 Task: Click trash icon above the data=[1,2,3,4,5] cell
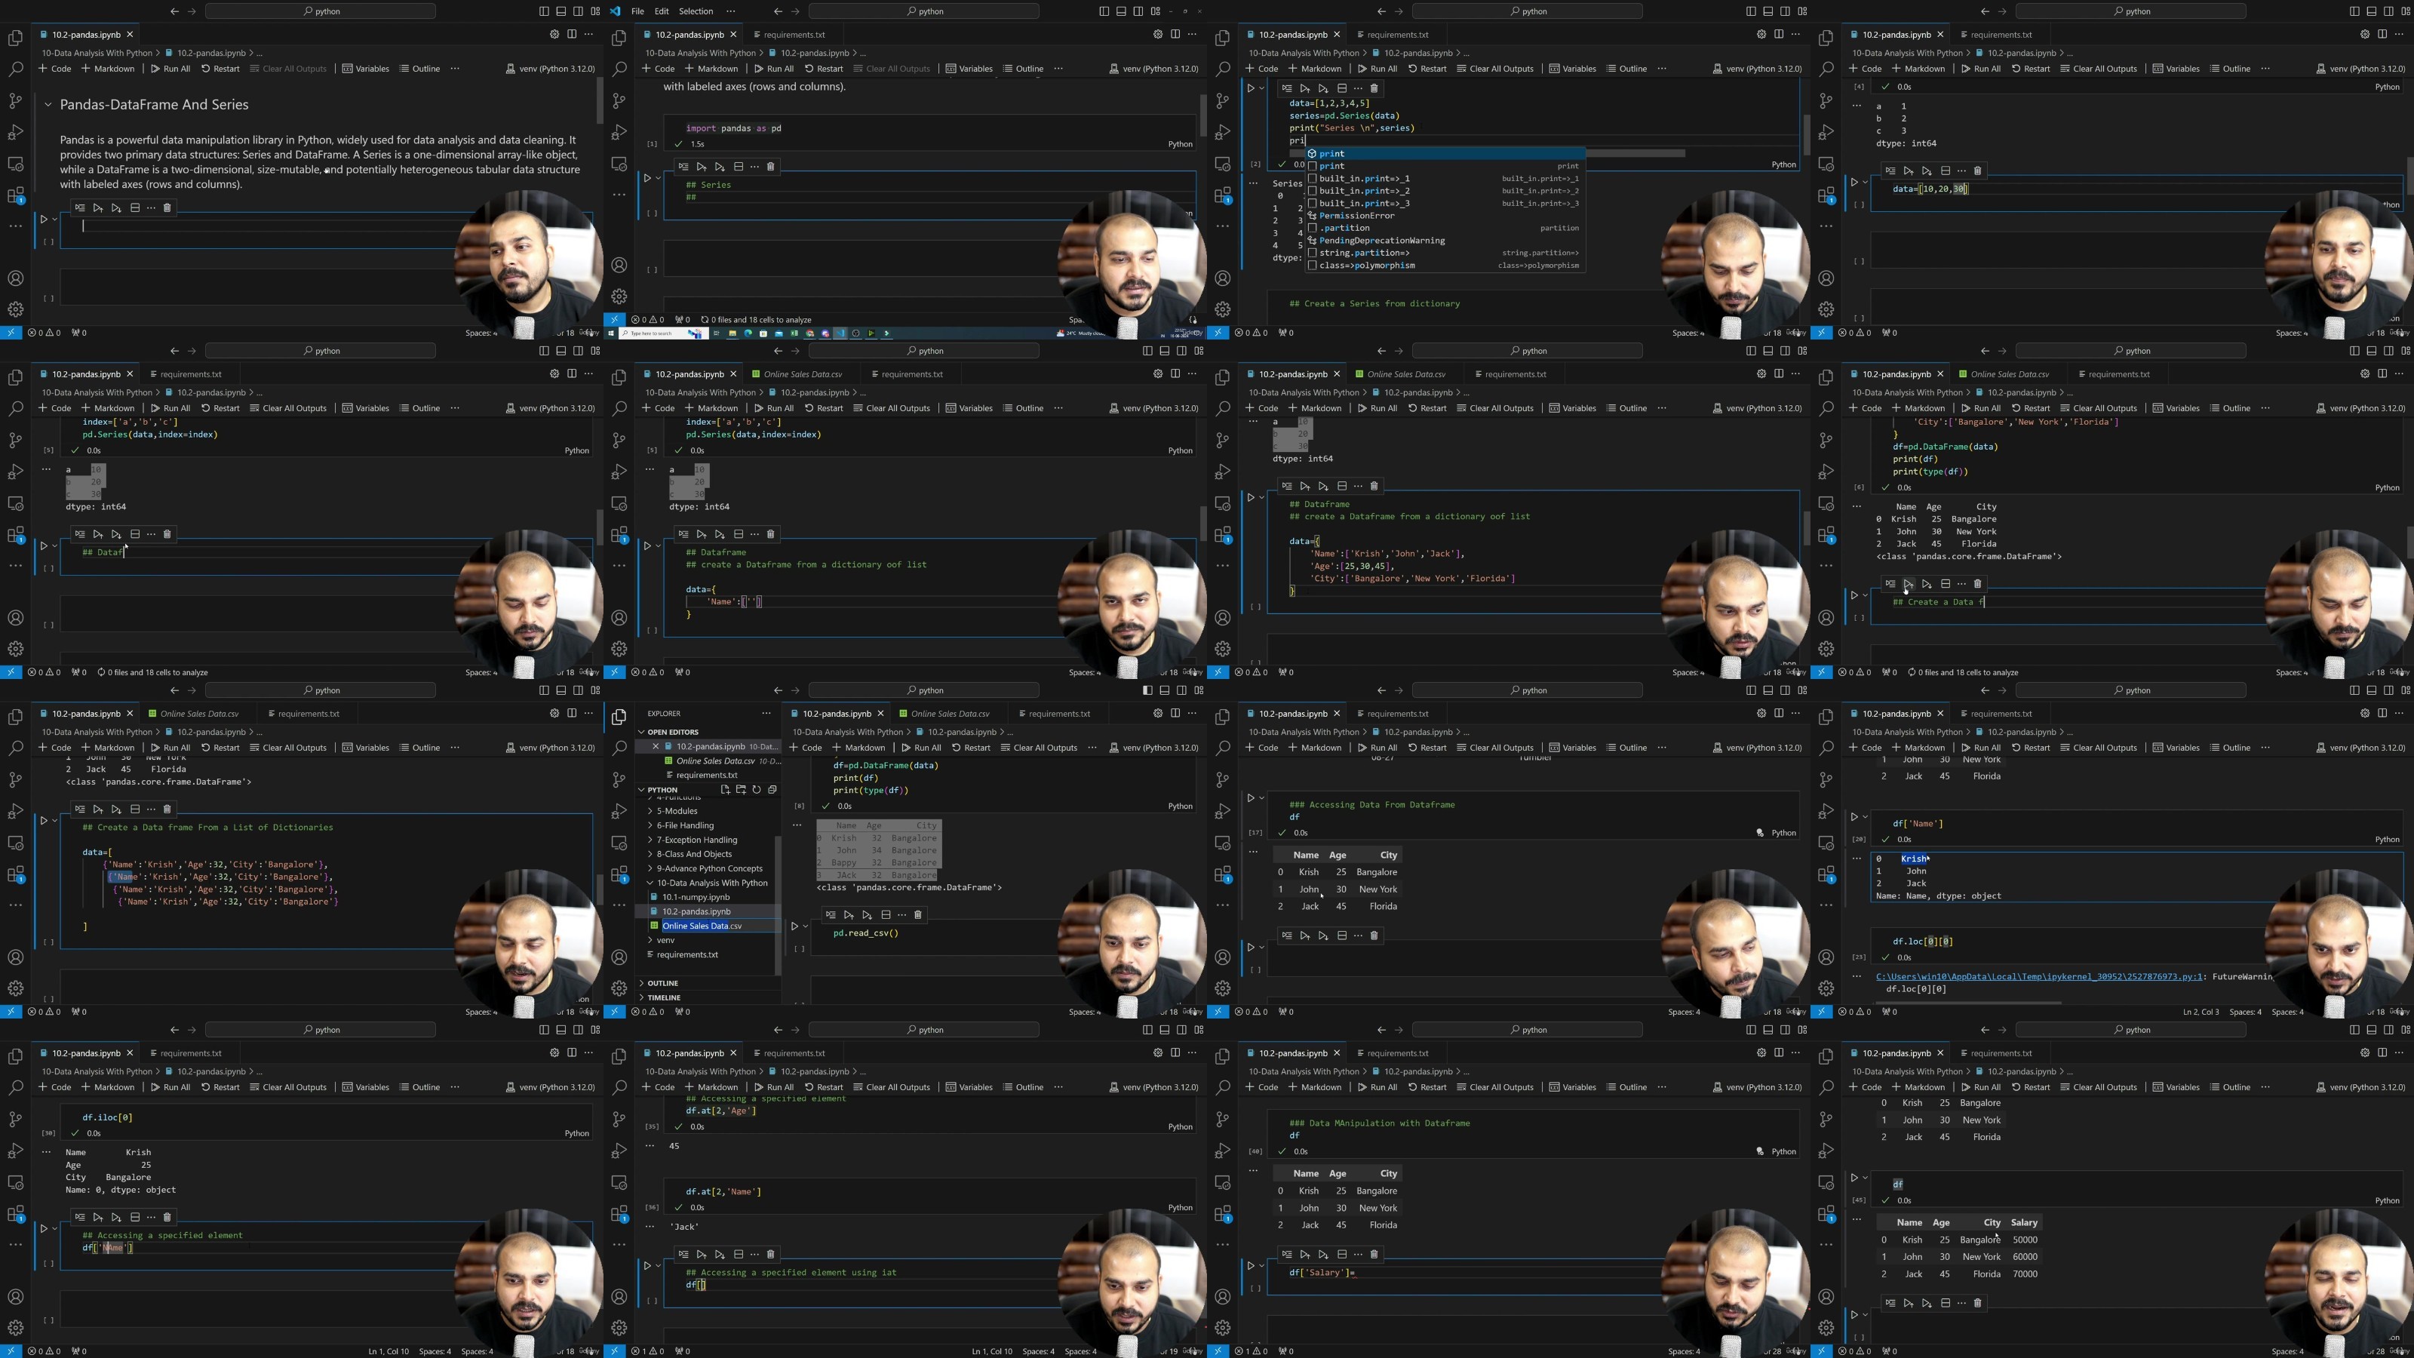(1374, 88)
